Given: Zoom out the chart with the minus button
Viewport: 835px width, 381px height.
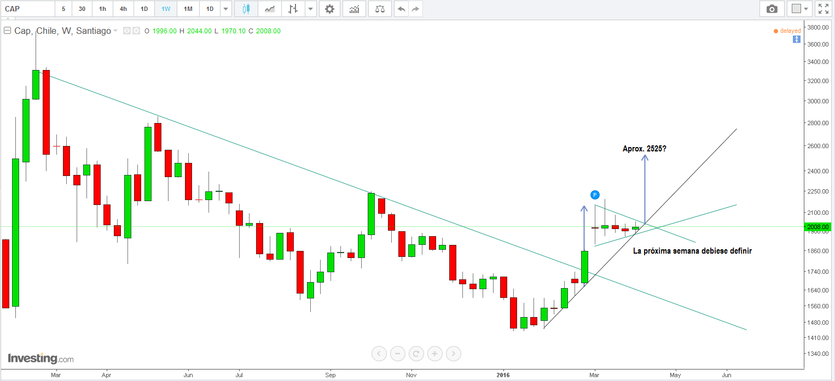Looking at the screenshot, I should tap(398, 354).
